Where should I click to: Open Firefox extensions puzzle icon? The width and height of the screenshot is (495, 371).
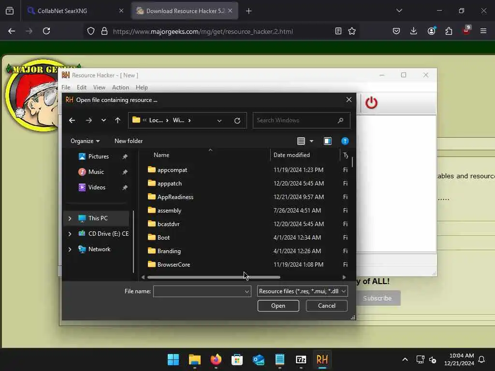point(449,31)
